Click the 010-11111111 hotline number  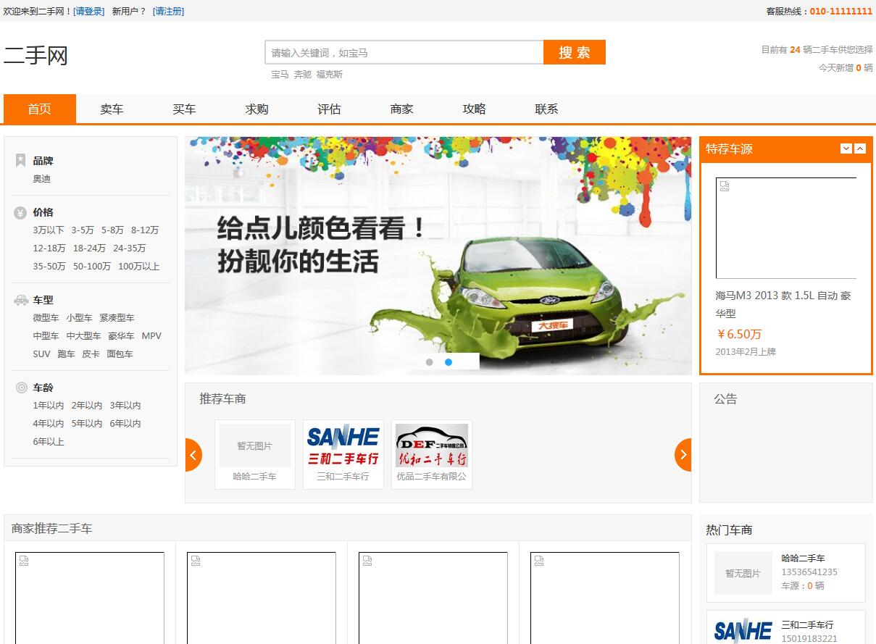tap(841, 11)
